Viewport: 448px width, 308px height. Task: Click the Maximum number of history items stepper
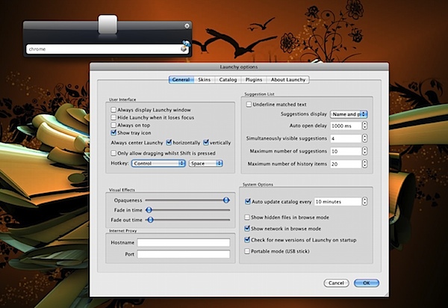tap(364, 164)
